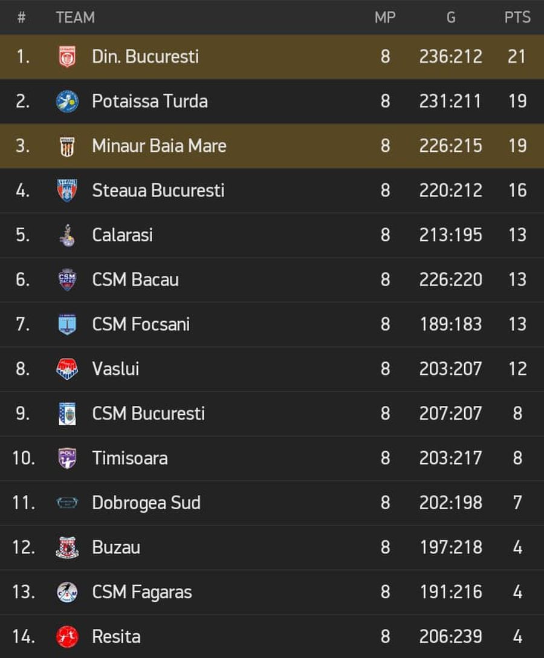Click the Din. Bucuresti team logo
Image resolution: width=544 pixels, height=658 pixels.
tap(67, 57)
